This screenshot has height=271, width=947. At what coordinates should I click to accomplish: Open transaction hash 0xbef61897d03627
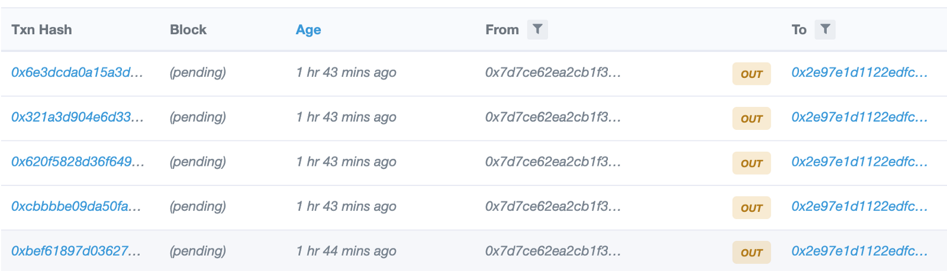click(76, 251)
